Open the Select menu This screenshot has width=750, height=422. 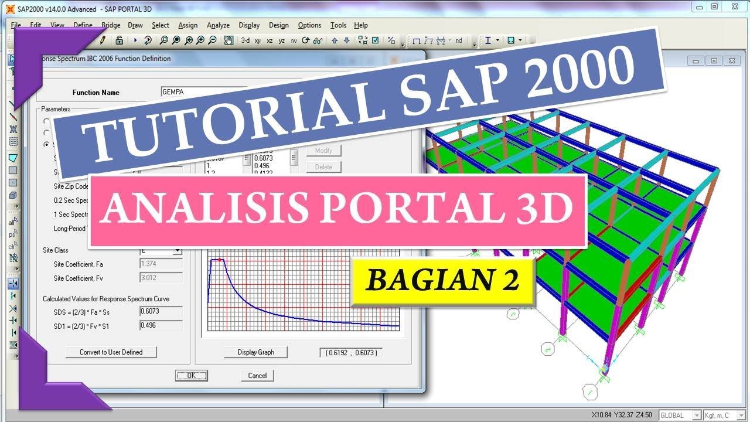[161, 25]
